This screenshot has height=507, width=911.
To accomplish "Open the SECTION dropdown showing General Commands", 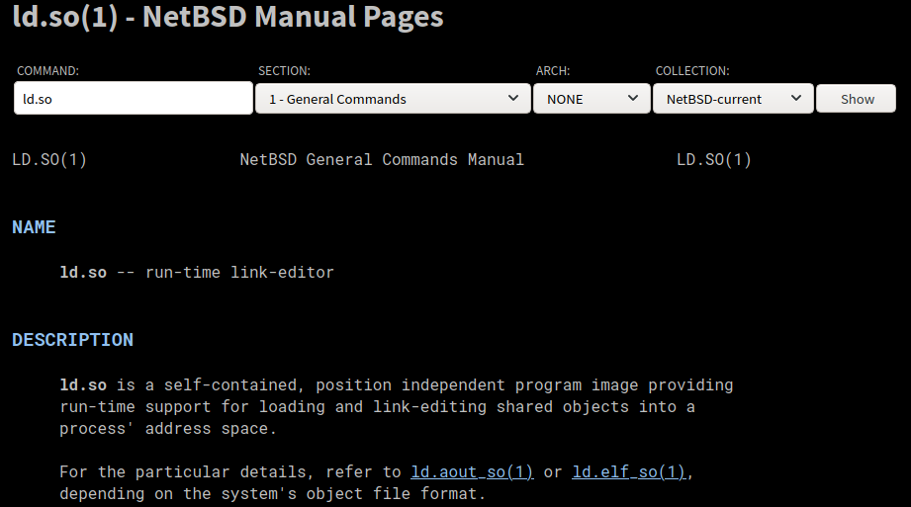I will coord(392,99).
